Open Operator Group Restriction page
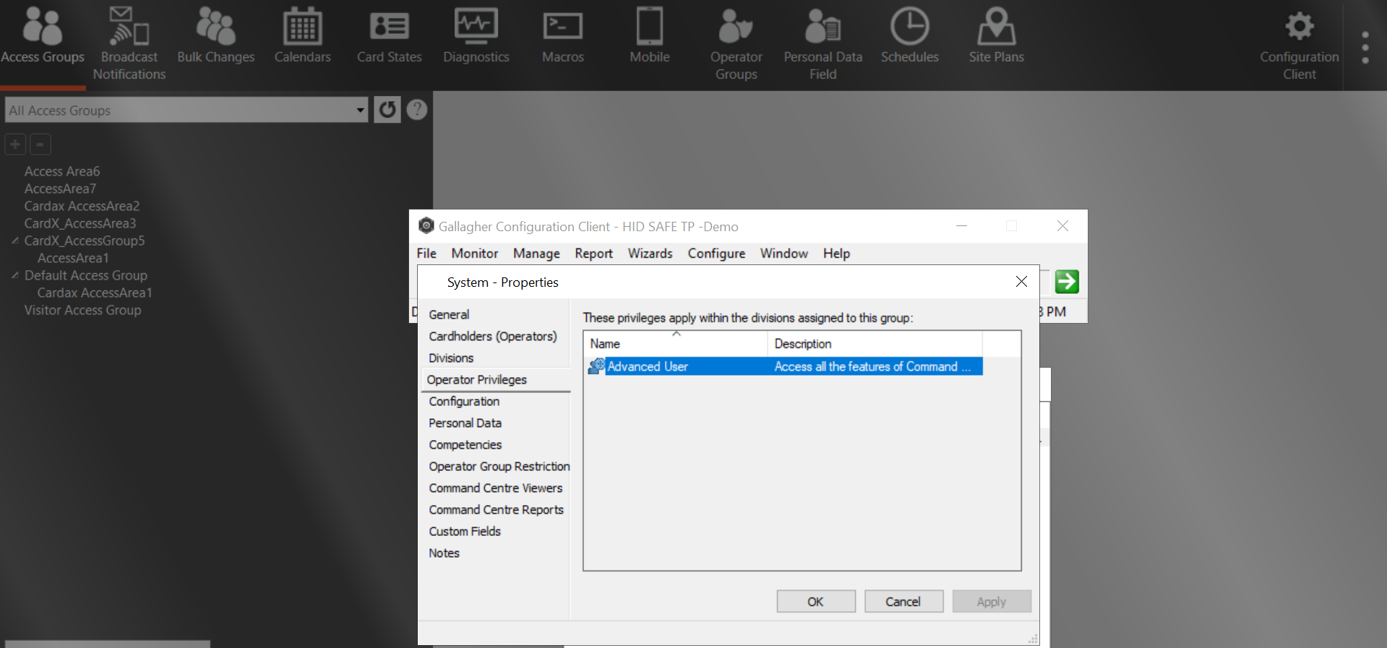1387x648 pixels. [499, 467]
